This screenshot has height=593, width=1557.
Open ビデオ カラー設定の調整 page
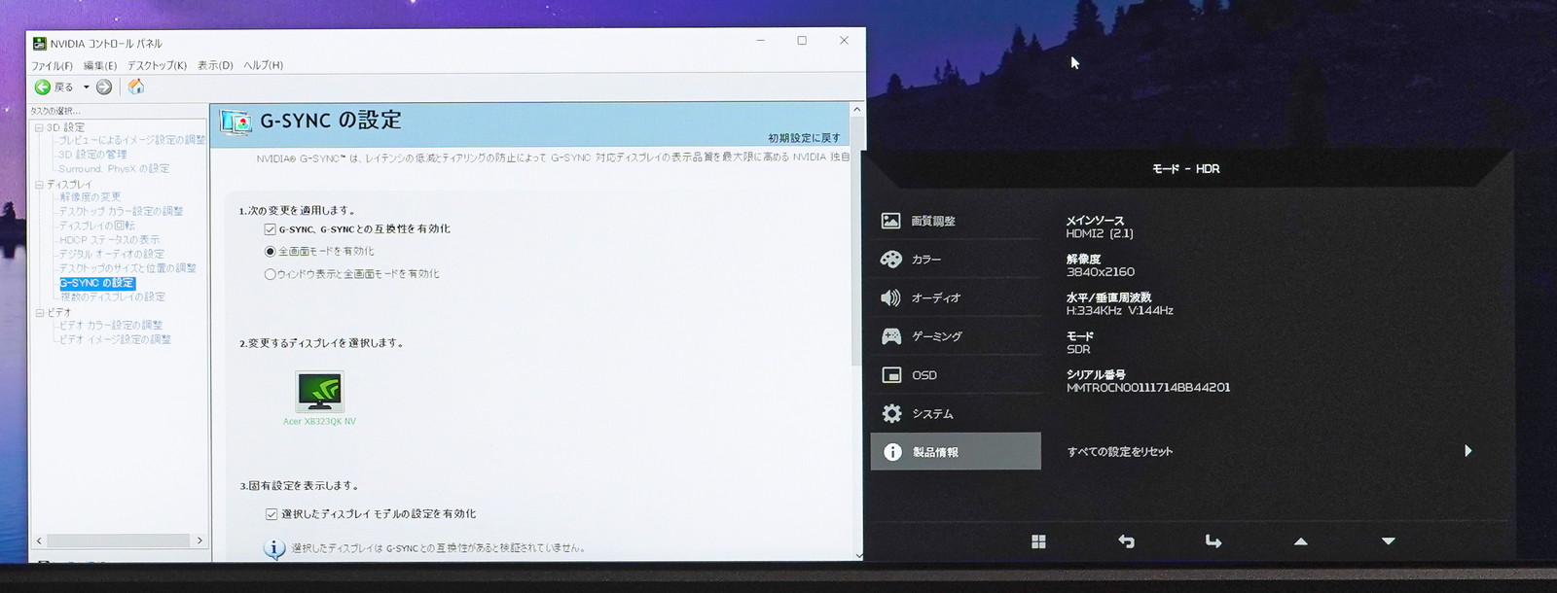point(111,326)
